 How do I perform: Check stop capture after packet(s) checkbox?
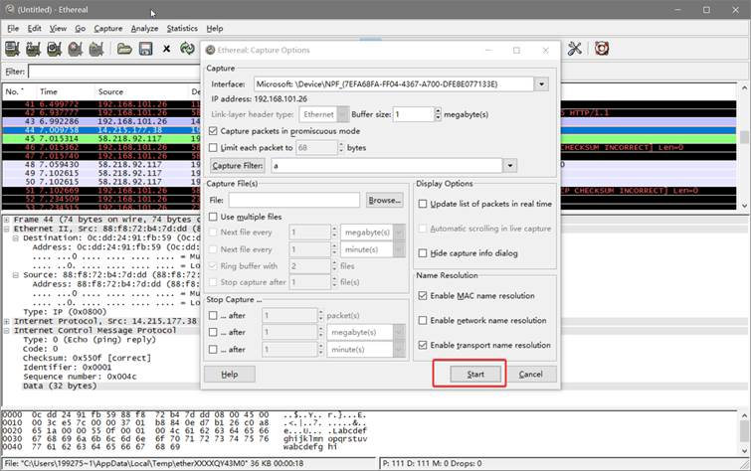(x=213, y=315)
